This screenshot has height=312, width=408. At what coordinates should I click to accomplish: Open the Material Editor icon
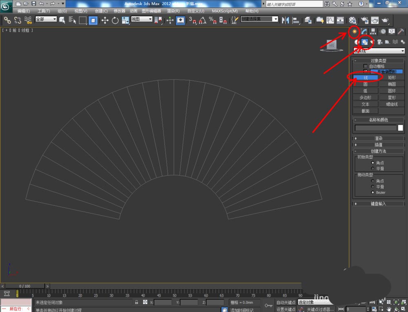(x=353, y=20)
